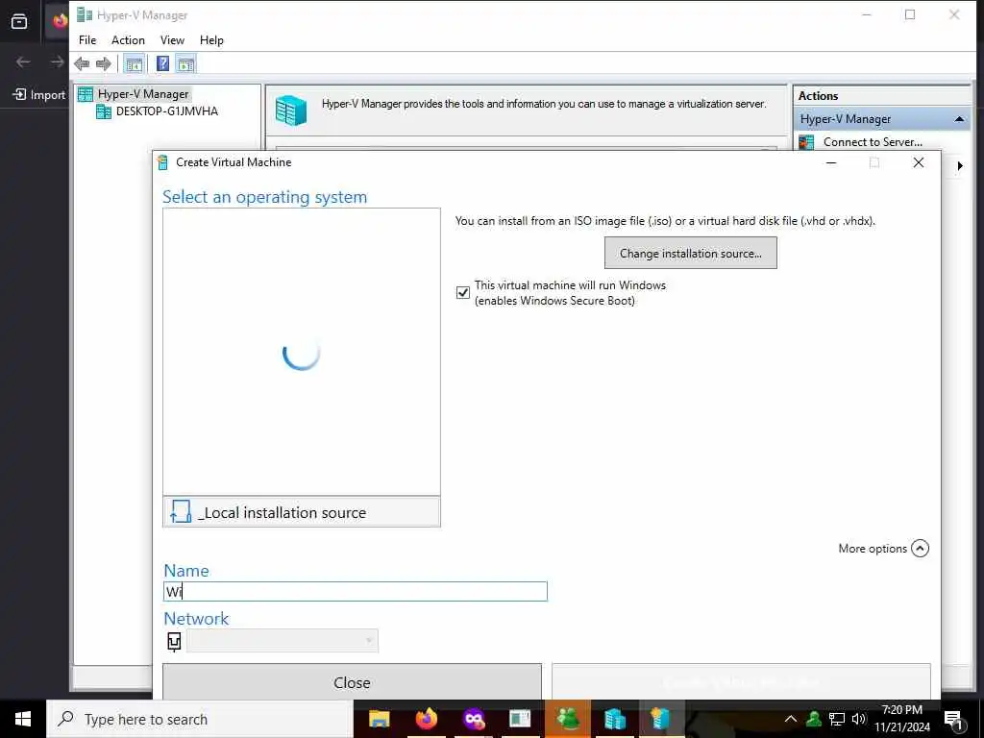Click the network adapter icon beside dropdown
This screenshot has width=984, height=738.
pyautogui.click(x=174, y=641)
